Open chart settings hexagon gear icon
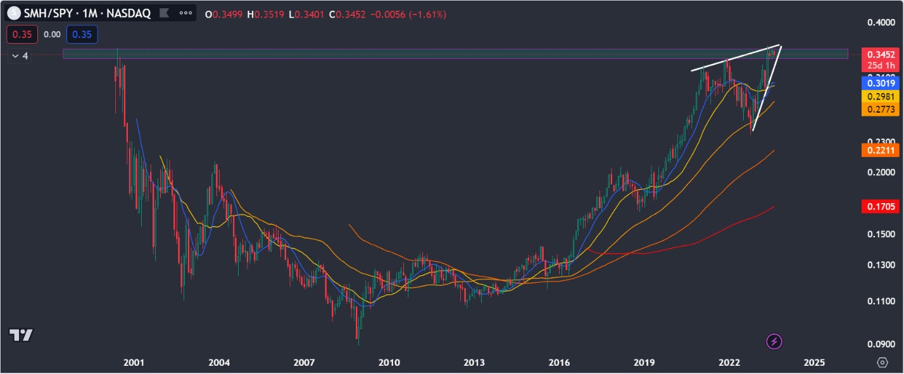 (x=882, y=363)
